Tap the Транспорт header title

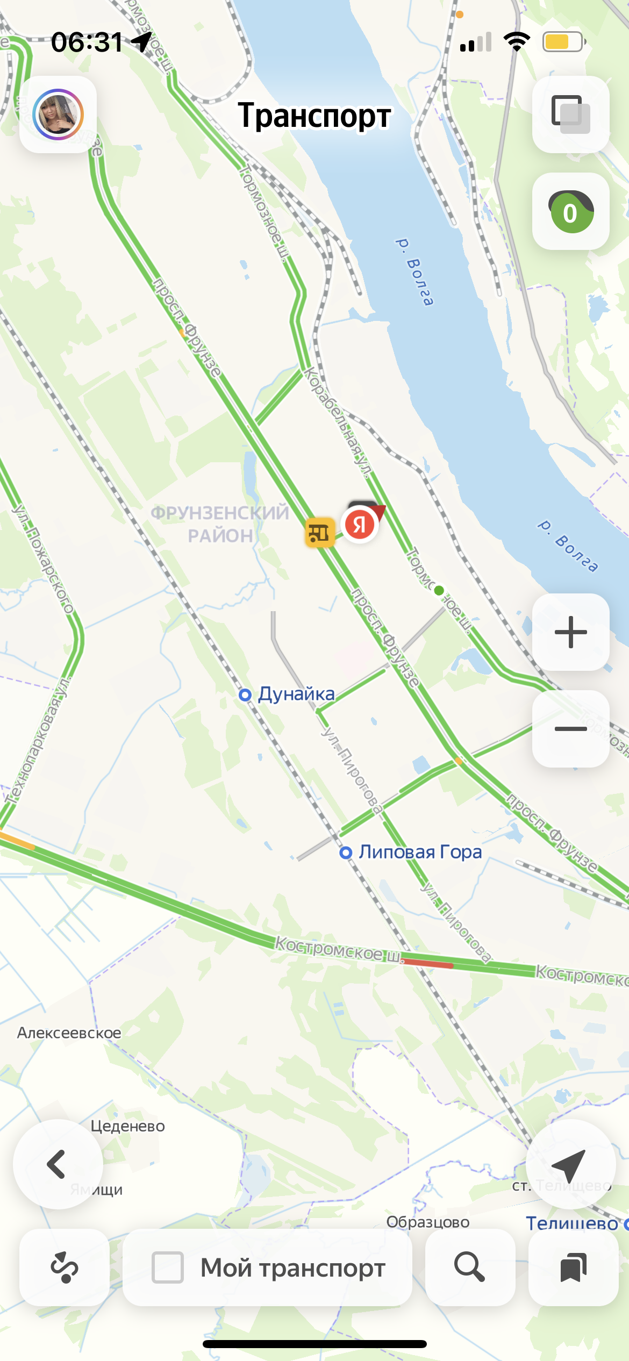[314, 116]
